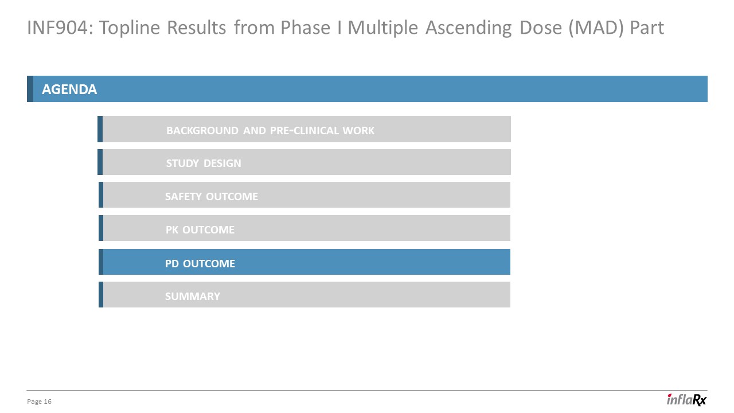Open Background and Pre-Clinical Work section

(x=270, y=130)
